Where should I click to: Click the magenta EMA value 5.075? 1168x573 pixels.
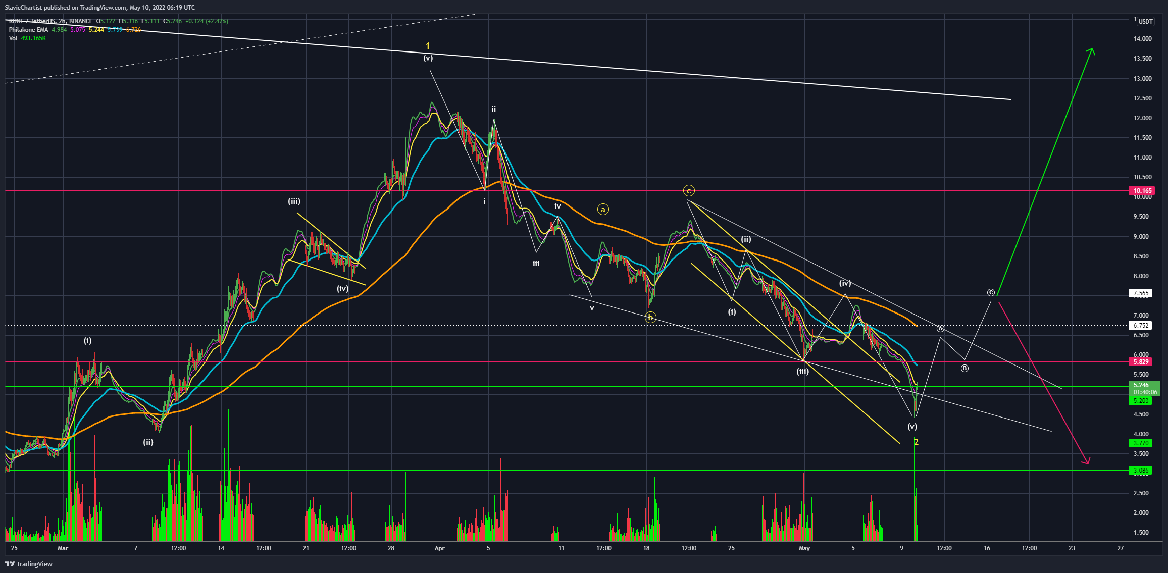(78, 30)
